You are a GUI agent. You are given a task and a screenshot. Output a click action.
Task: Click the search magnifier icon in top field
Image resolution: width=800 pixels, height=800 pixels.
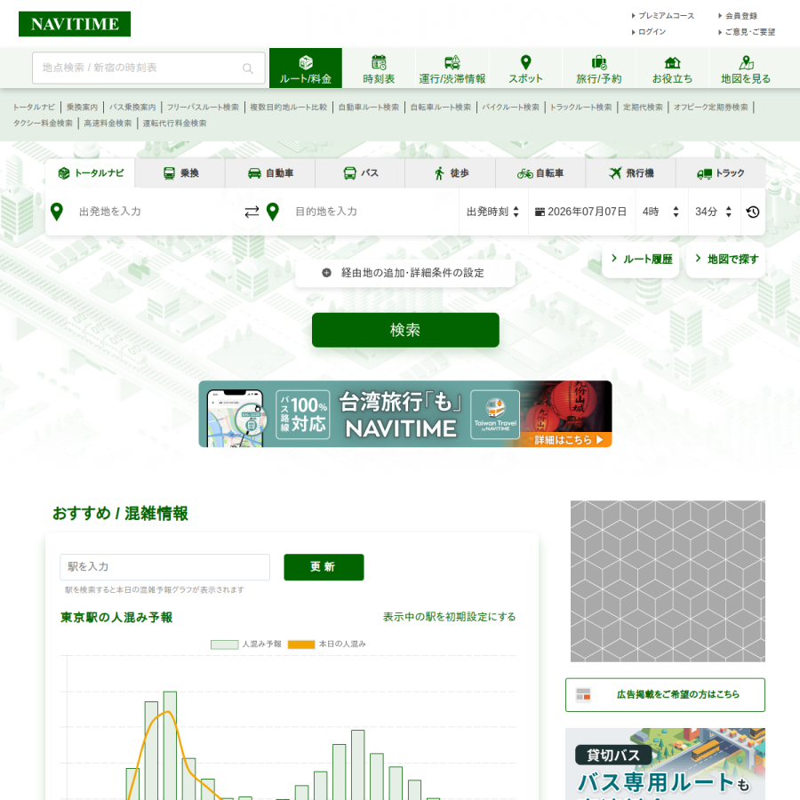point(248,68)
